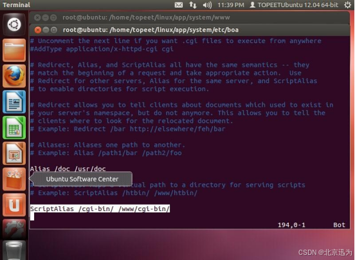Image resolution: width=355 pixels, height=260 pixels.
Task: Open the sound volume indicator
Action: click(207, 5)
